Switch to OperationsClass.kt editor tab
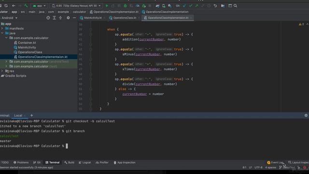Image resolution: width=309 pixels, height=174 pixels. [x=125, y=18]
